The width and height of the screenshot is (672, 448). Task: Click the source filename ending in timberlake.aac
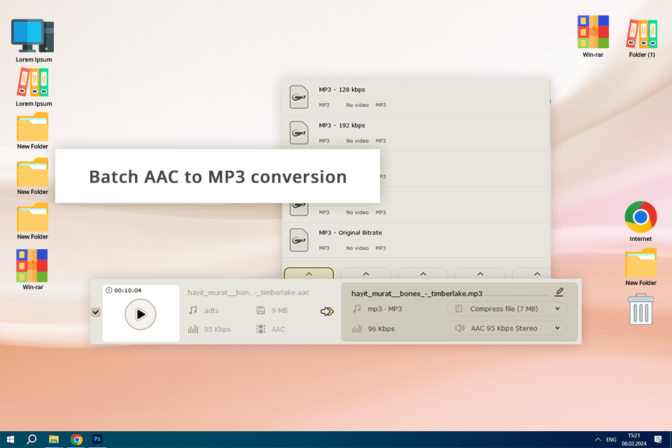click(248, 293)
